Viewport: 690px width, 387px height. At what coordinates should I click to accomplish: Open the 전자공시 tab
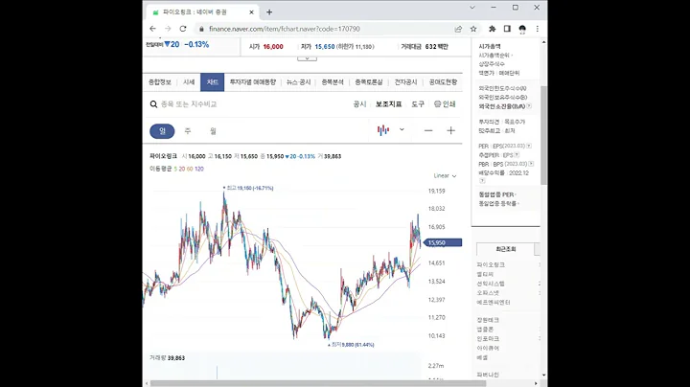coord(405,82)
